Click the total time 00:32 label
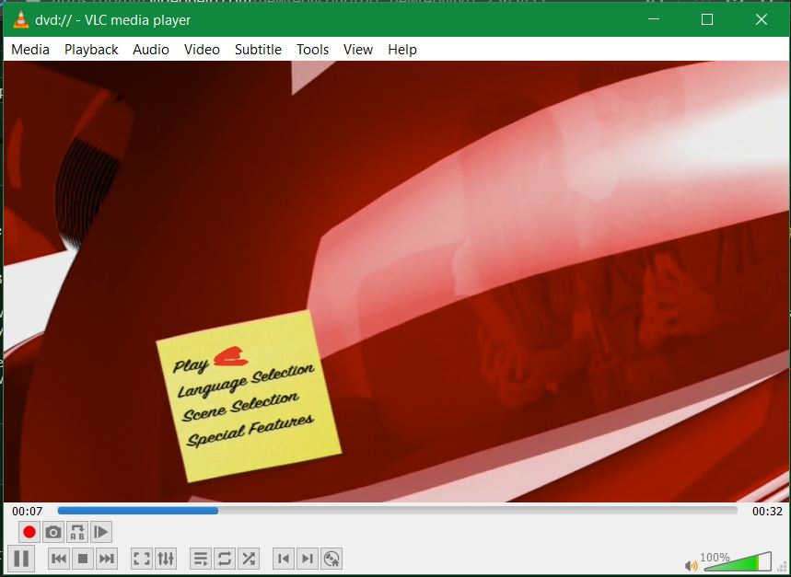The image size is (791, 577). pos(767,511)
